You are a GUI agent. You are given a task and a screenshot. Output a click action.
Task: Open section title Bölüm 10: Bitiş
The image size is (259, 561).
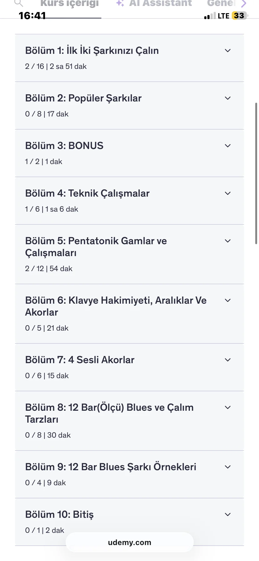point(59,514)
